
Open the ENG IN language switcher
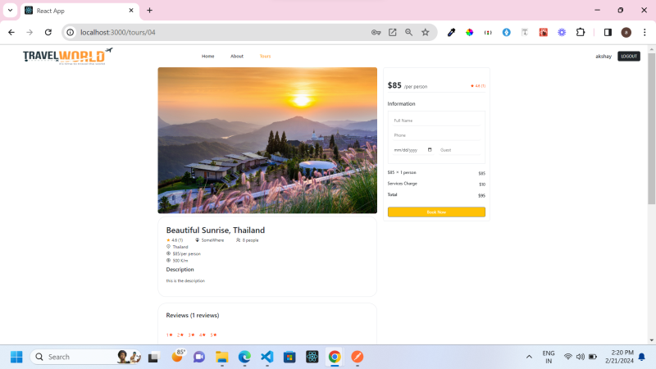[549, 357]
